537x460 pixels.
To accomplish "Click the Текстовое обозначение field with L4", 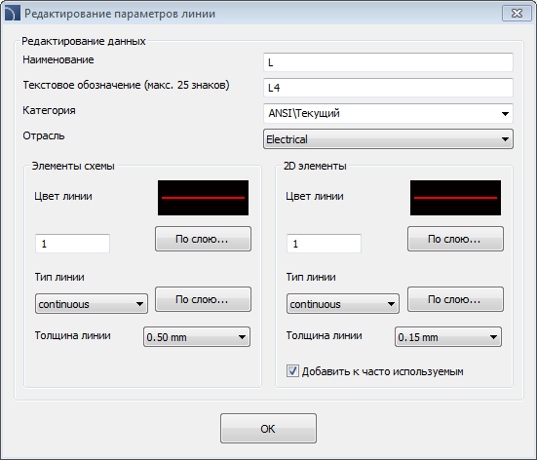I will (388, 88).
